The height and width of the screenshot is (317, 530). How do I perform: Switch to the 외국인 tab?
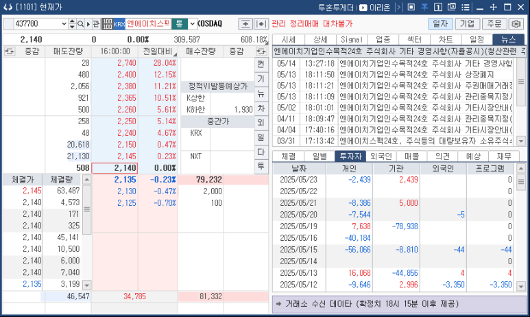[381, 156]
